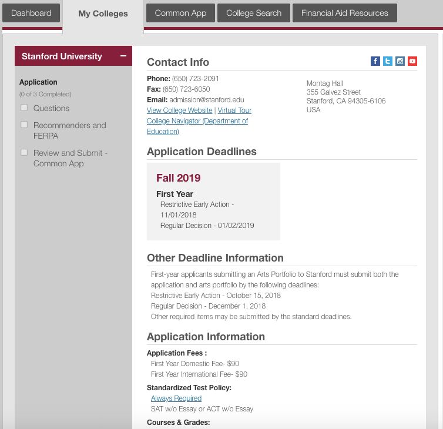The height and width of the screenshot is (429, 443).
Task: Click the Fall 2019 deadline heading
Action: pos(178,177)
